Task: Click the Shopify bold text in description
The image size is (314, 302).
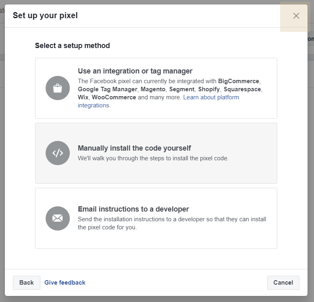Action: click(209, 89)
